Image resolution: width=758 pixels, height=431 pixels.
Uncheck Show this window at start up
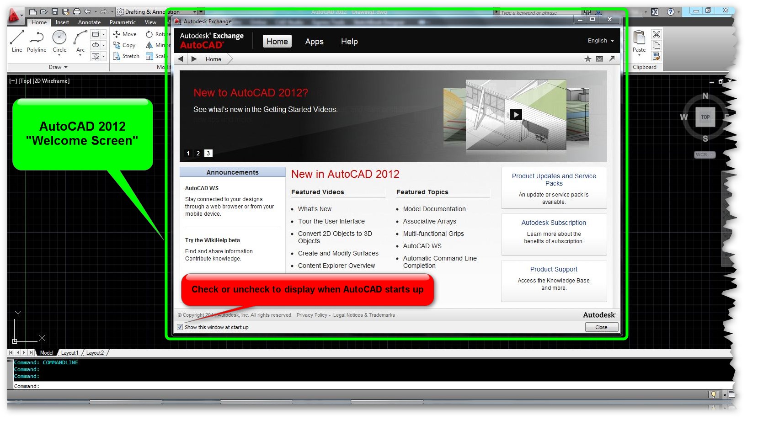coord(180,327)
